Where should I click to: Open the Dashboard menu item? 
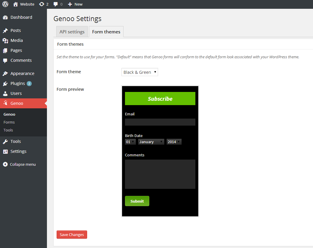tap(21, 17)
